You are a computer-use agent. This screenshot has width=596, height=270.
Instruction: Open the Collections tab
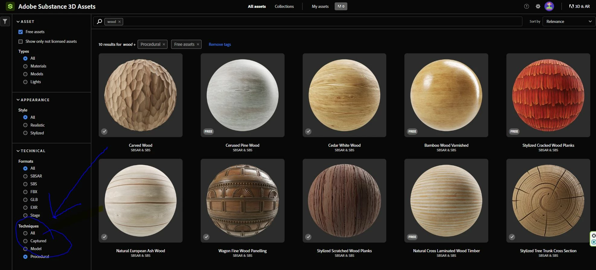pos(284,6)
